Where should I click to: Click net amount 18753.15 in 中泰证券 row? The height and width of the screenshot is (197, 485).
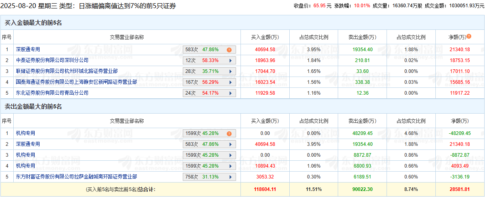click(x=460, y=60)
